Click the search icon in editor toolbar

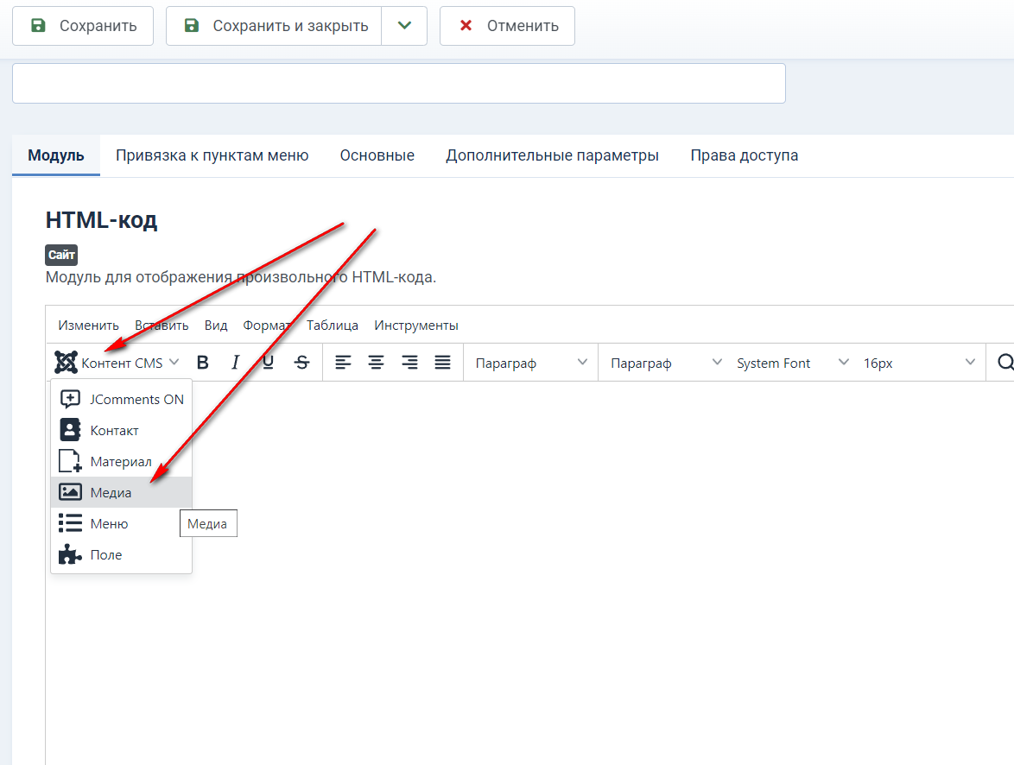(1004, 363)
